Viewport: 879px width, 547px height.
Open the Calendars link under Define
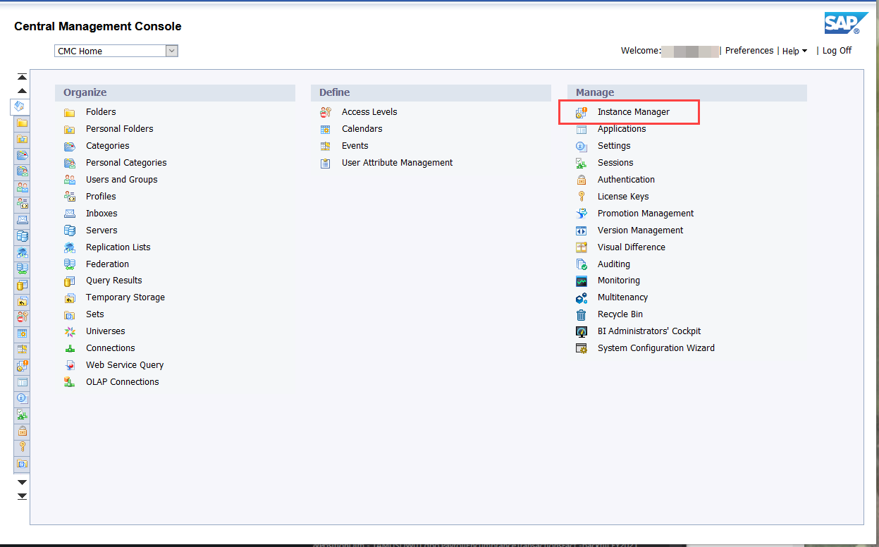[x=362, y=129]
